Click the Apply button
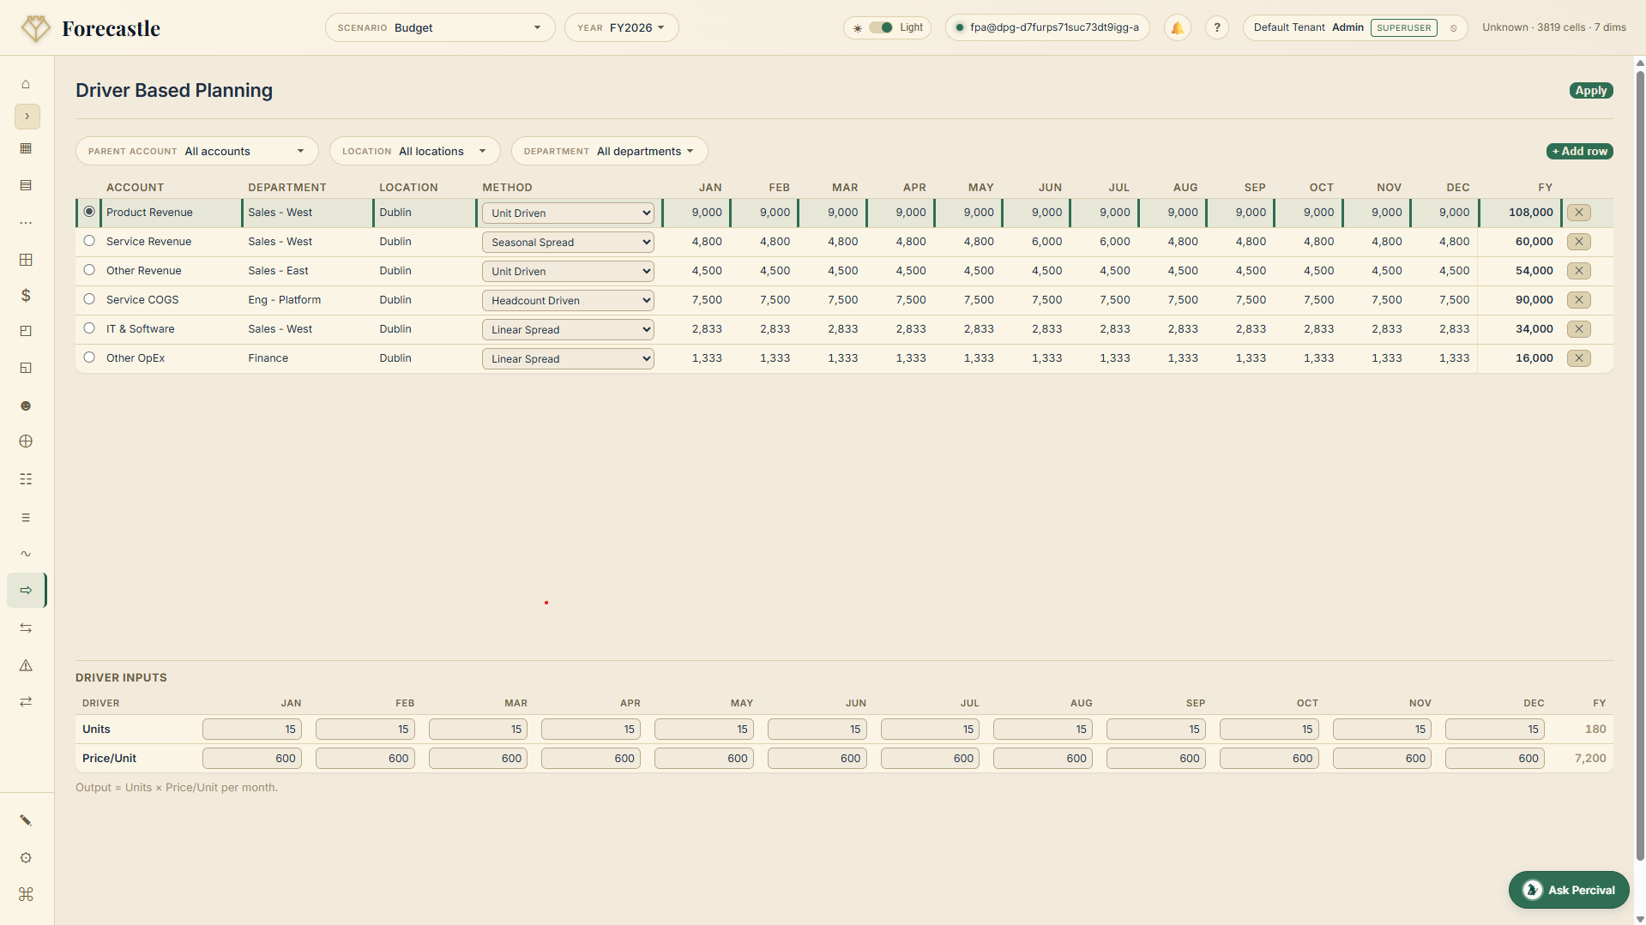 1590,90
